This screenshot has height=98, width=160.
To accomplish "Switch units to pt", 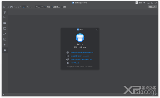I will [x=31, y=7].
